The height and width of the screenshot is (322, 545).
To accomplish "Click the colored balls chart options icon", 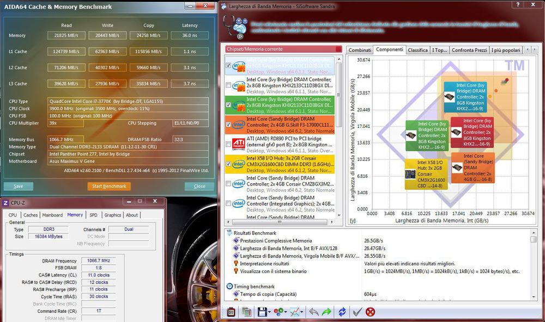I will click(278, 312).
